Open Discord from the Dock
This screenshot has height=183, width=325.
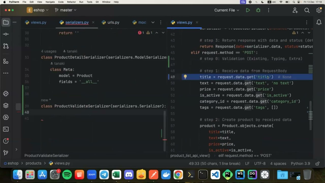tap(129, 175)
